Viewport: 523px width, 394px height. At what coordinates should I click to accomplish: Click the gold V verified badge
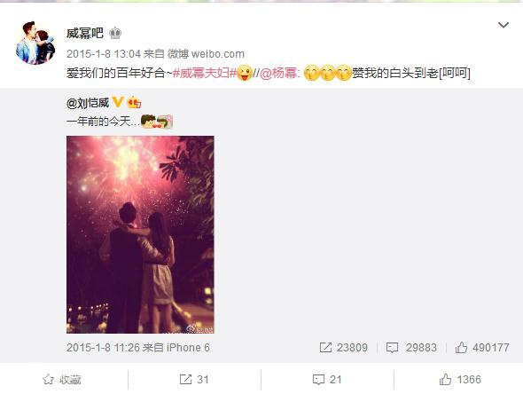coord(118,102)
